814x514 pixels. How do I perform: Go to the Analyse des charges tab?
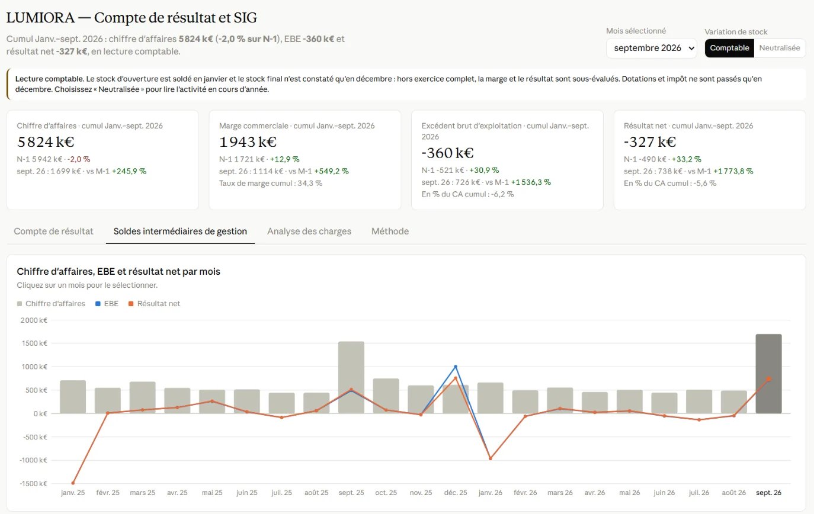pos(309,231)
